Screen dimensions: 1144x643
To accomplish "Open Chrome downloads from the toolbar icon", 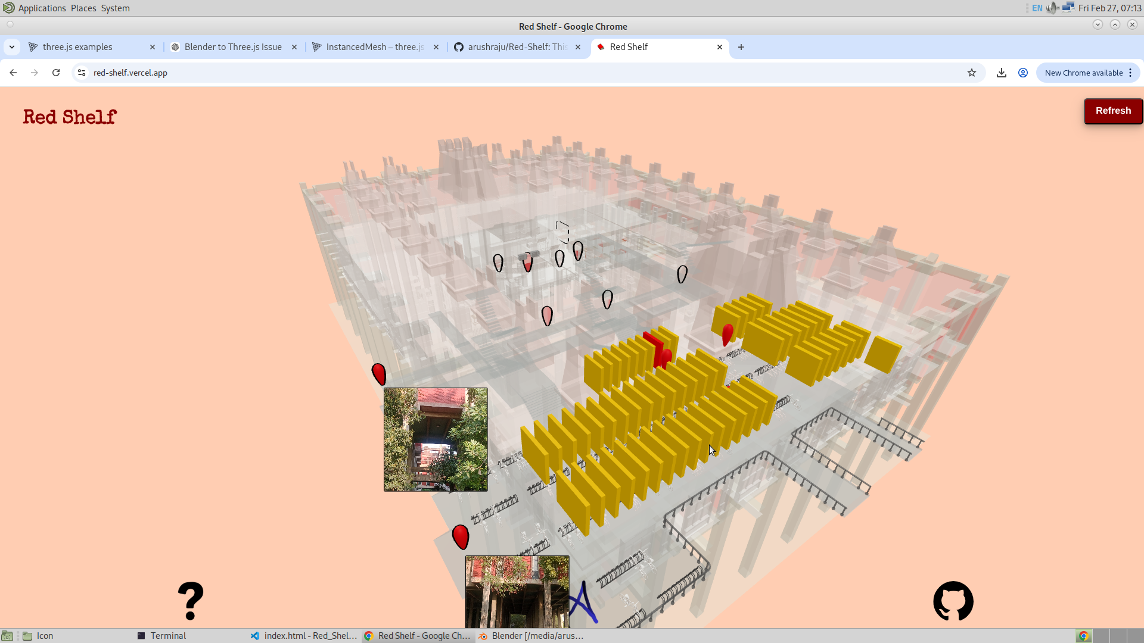I will click(x=1002, y=73).
